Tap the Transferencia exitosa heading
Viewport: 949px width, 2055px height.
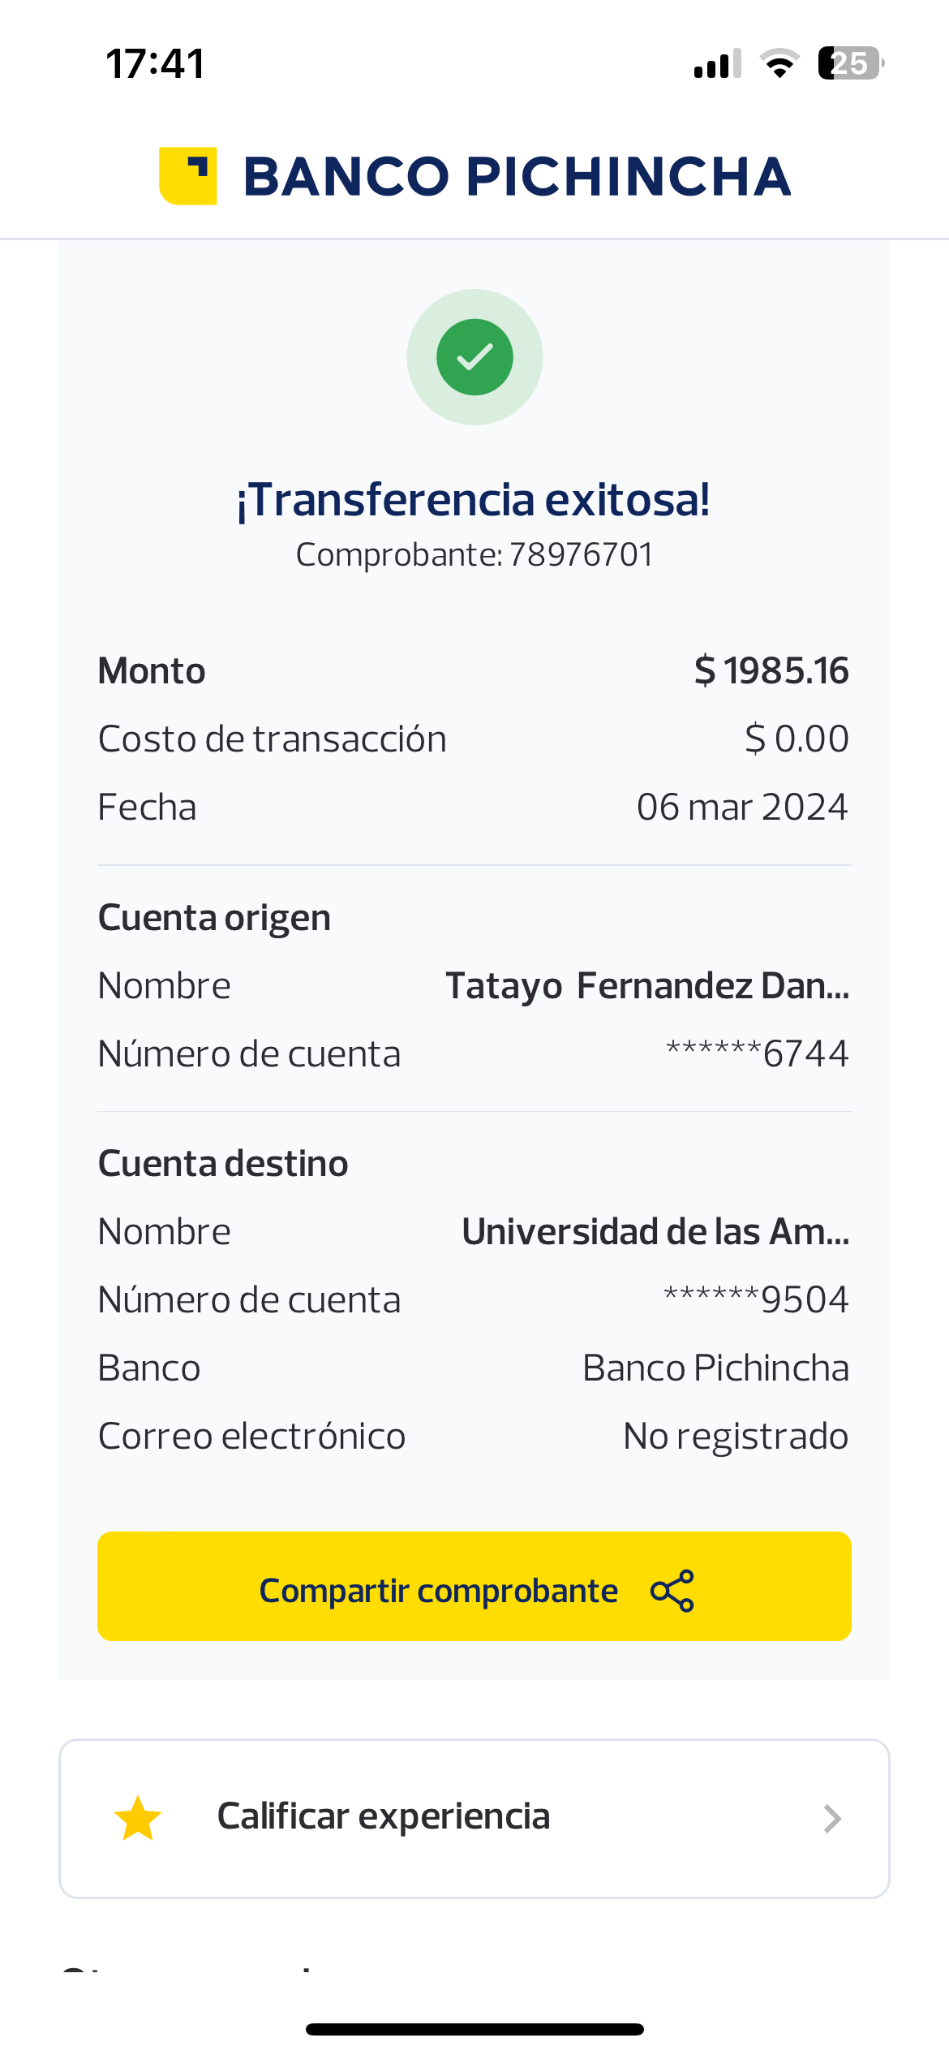(474, 500)
